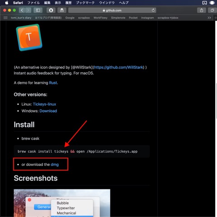This screenshot has width=217, height=217.
Task: Click the orange Tickeys app icon image
Action: 29,38
